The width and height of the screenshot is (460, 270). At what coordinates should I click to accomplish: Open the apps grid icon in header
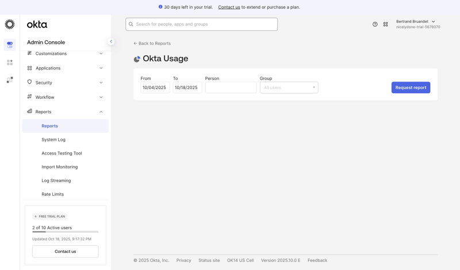385,24
